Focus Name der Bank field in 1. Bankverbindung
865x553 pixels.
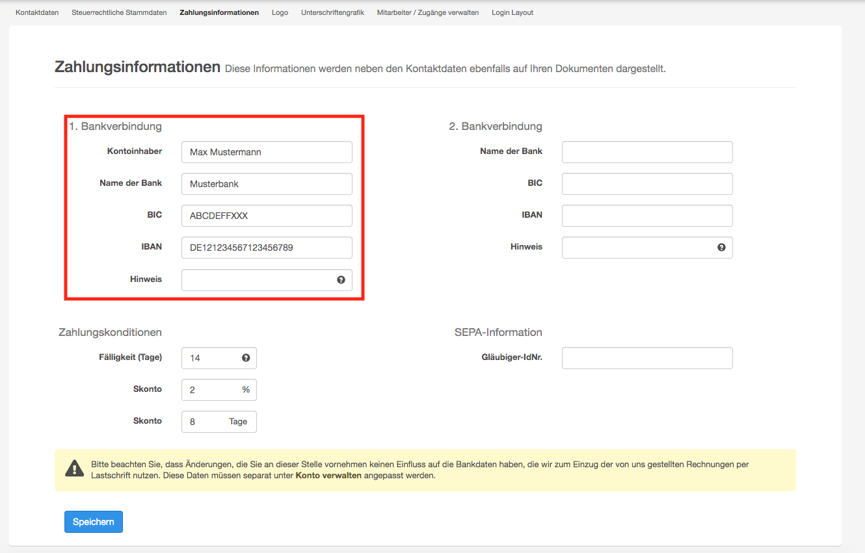[x=267, y=184]
